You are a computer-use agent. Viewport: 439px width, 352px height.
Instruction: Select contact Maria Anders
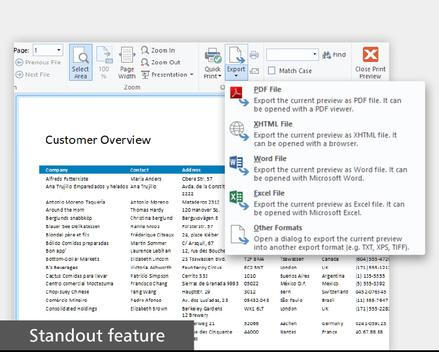146,179
